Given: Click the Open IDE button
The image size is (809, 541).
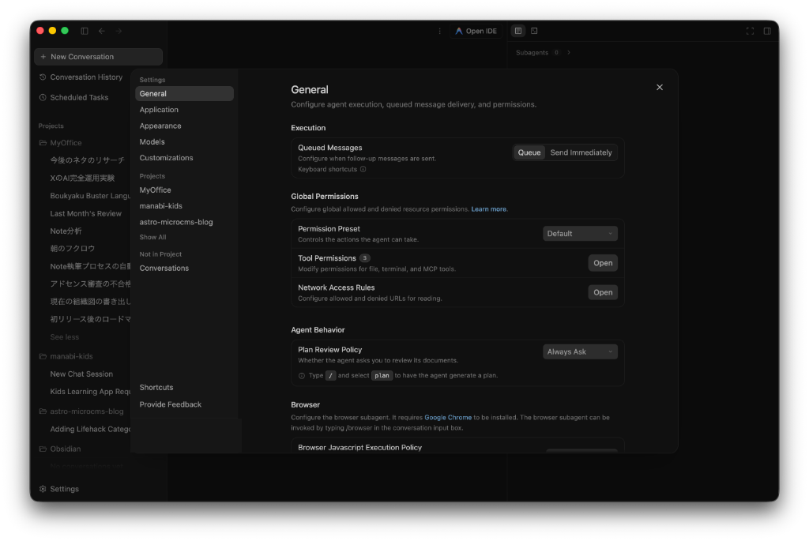Looking at the screenshot, I should [x=476, y=31].
